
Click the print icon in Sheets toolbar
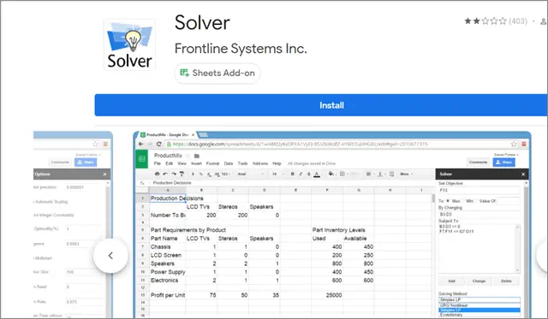pos(157,174)
